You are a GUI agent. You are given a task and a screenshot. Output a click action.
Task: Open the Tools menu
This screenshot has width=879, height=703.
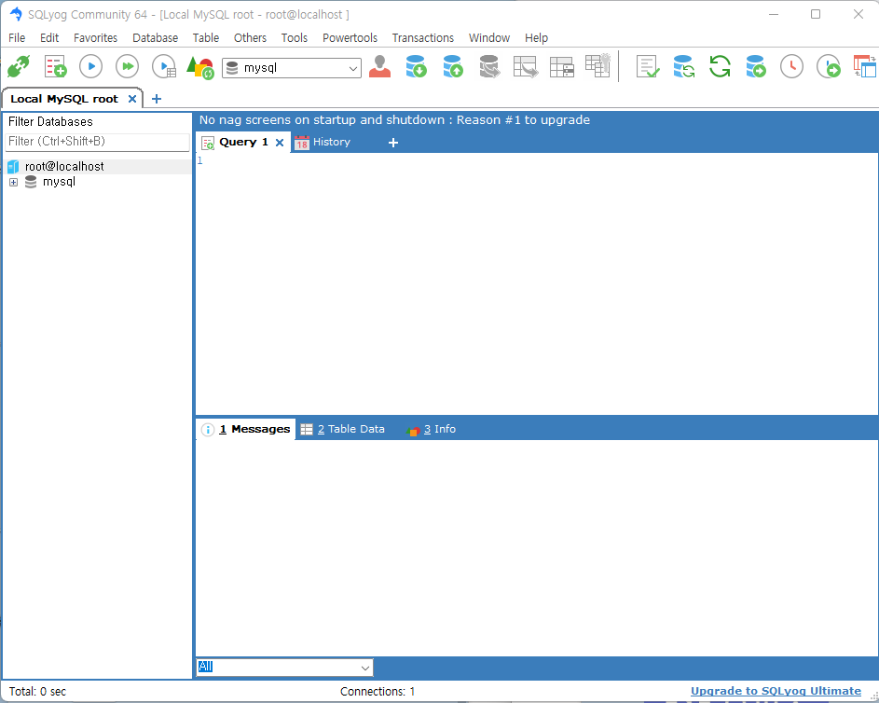295,37
